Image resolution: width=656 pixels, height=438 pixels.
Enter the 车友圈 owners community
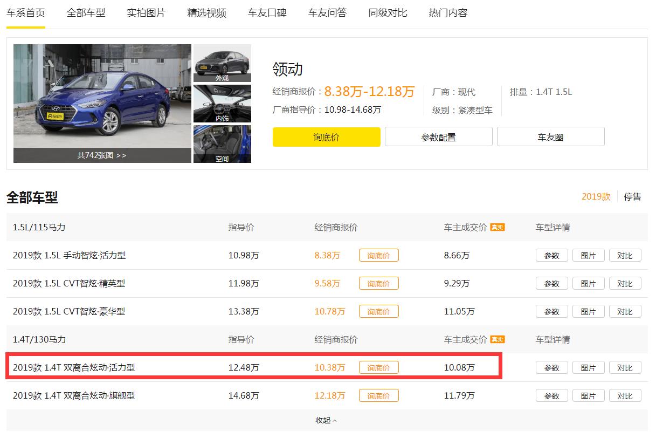coord(550,136)
